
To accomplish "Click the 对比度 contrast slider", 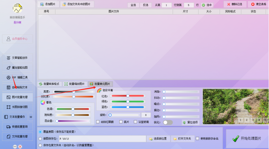I will click(x=74, y=97).
